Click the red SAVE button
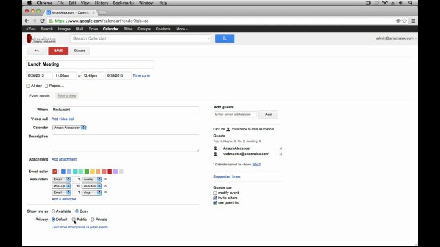The image size is (440, 247). (58, 51)
